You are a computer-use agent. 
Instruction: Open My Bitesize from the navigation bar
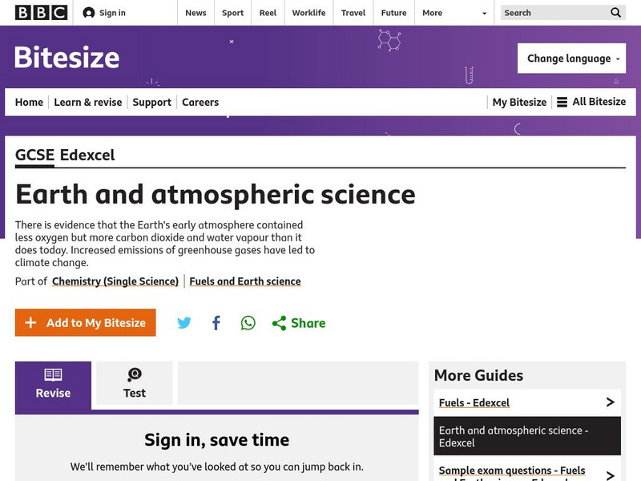[x=519, y=102]
